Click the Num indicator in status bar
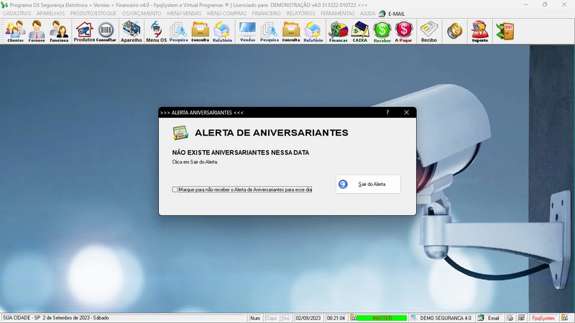 (x=255, y=318)
